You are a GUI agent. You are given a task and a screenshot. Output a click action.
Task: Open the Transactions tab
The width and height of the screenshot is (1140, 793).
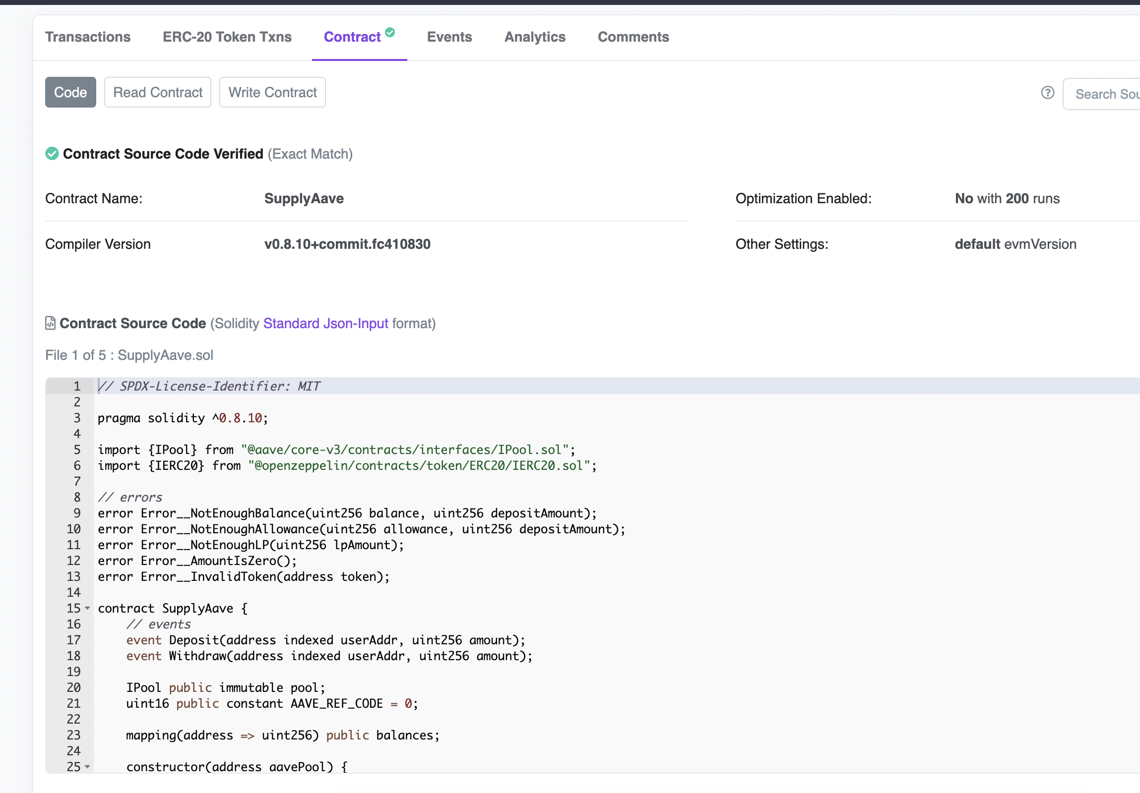(x=88, y=37)
